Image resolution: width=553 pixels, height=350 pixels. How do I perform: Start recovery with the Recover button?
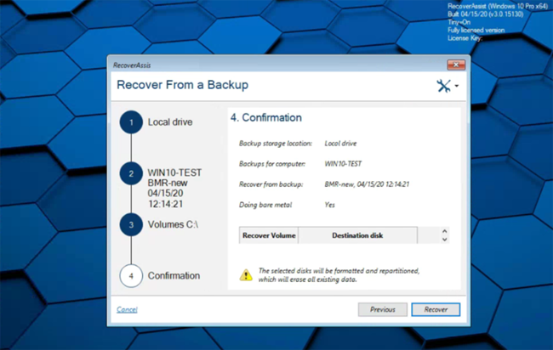click(x=436, y=309)
